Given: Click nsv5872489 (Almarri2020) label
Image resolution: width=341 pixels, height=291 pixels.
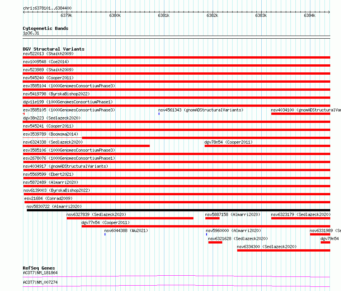Looking at the screenshot, I should 51,182.
